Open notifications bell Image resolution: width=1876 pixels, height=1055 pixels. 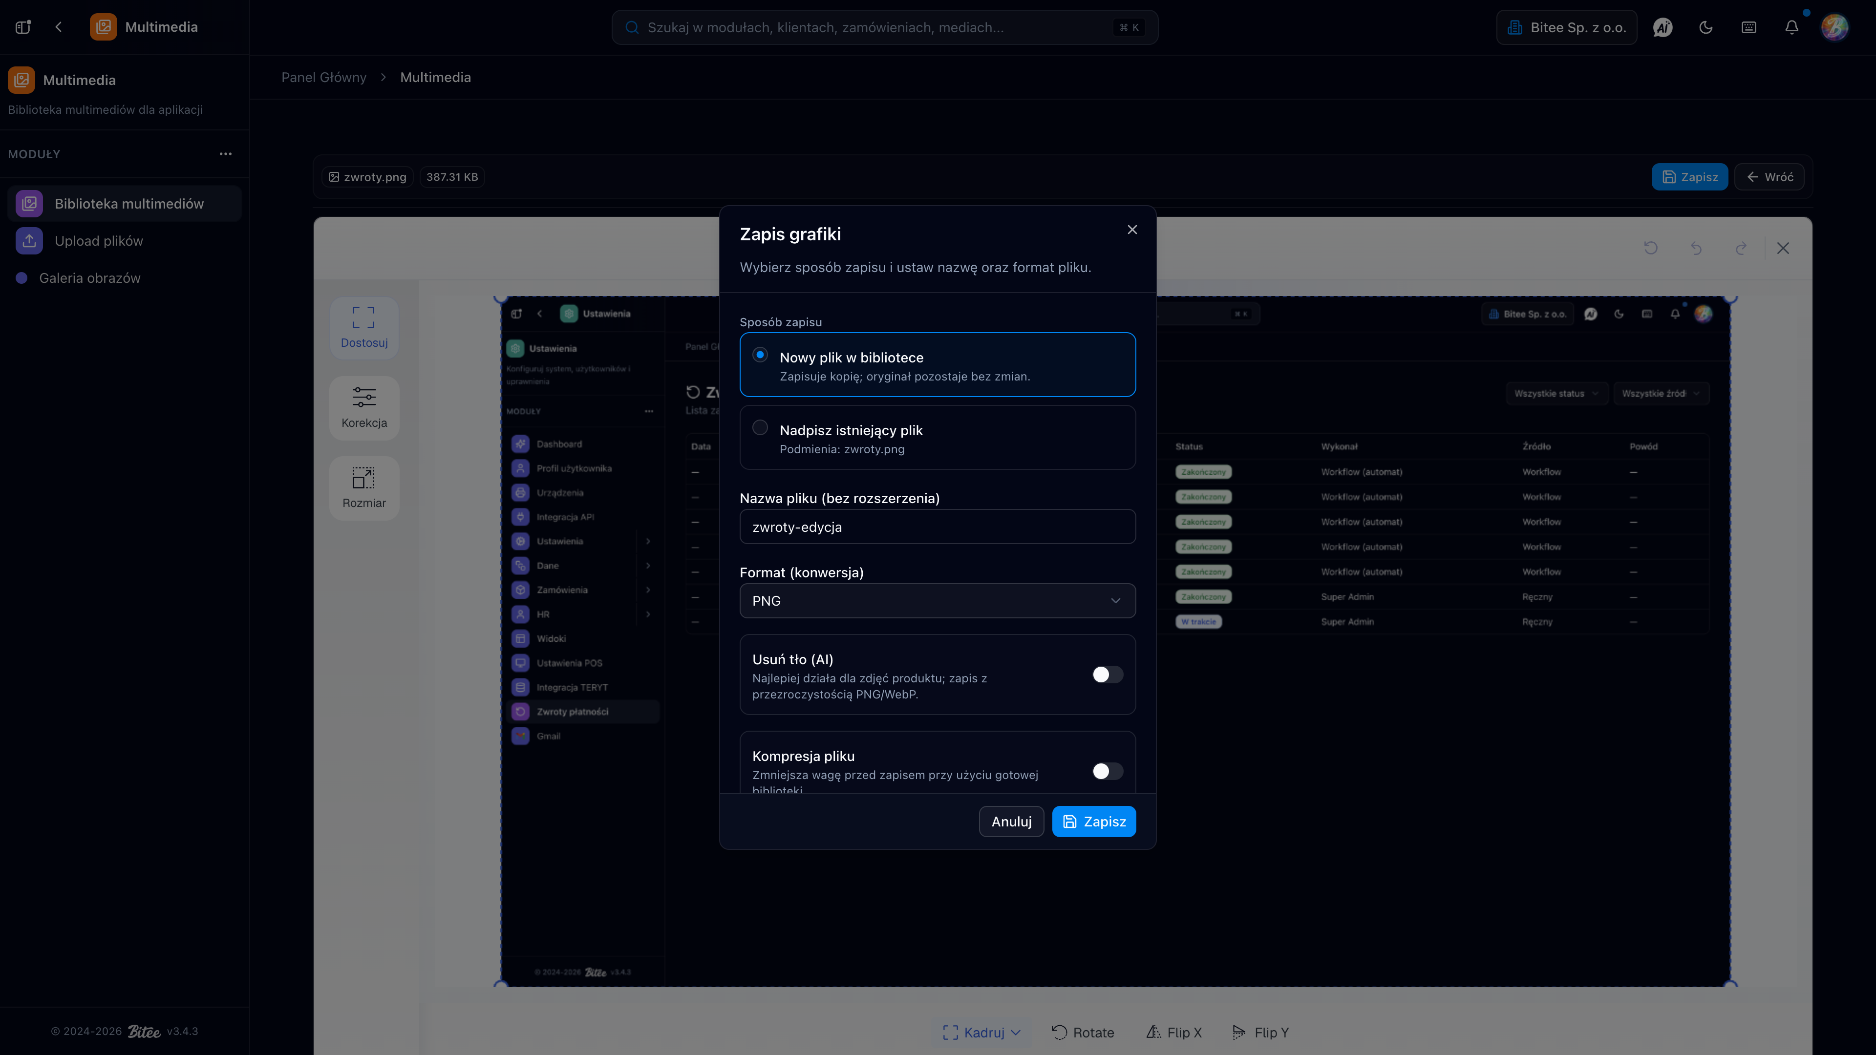click(x=1791, y=28)
